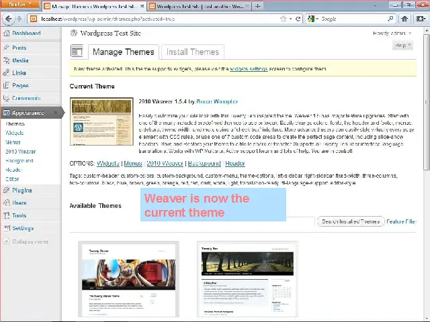The height and width of the screenshot is (322, 430).
Task: Click the Twenty Eleven theme thumbnail
Action: pyautogui.click(x=128, y=279)
